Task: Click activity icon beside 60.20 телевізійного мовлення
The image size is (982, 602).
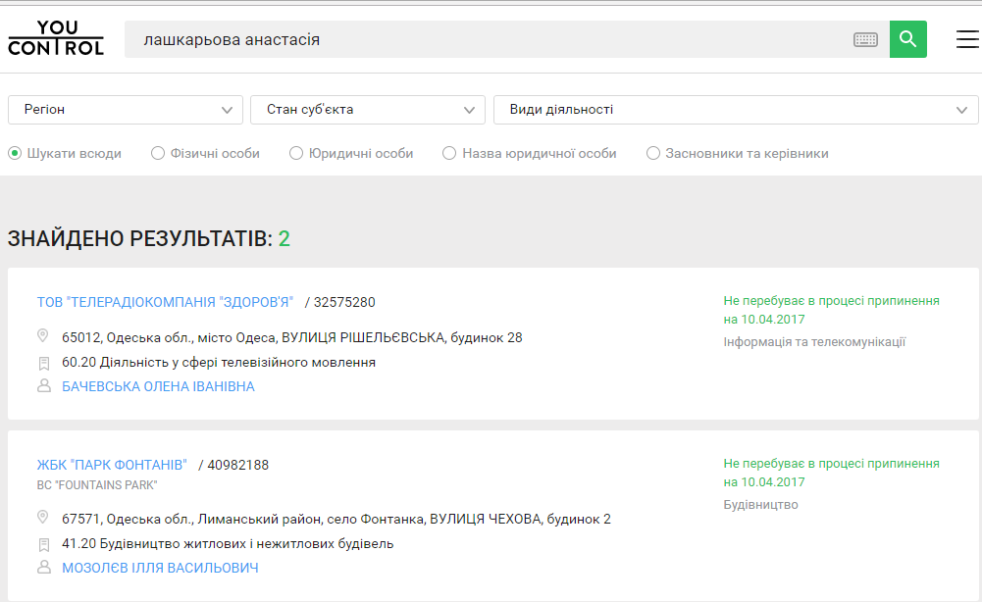Action: click(x=44, y=363)
